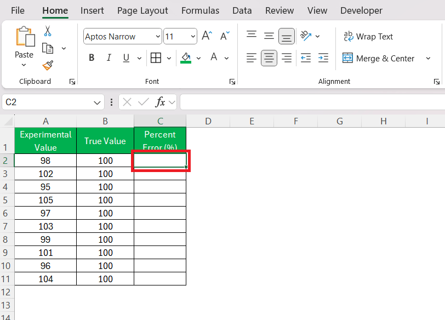Screen dimensions: 445x320
Task: Increase font size with larger A
Action: (207, 36)
